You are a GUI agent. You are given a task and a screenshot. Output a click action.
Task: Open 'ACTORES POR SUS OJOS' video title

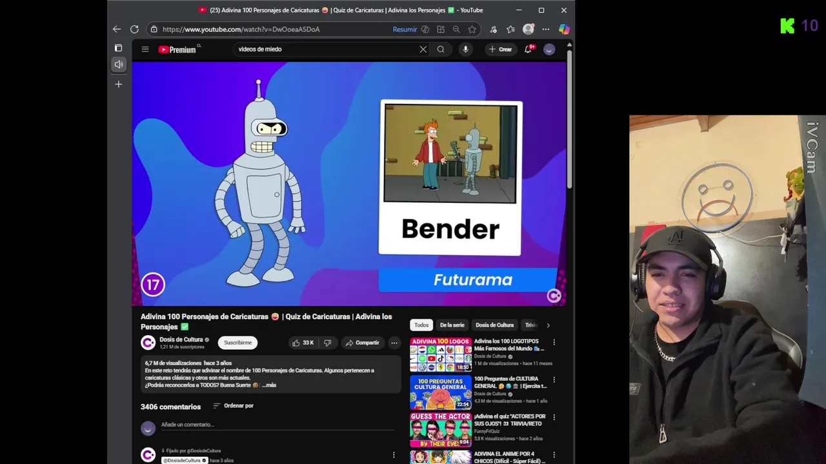510,420
